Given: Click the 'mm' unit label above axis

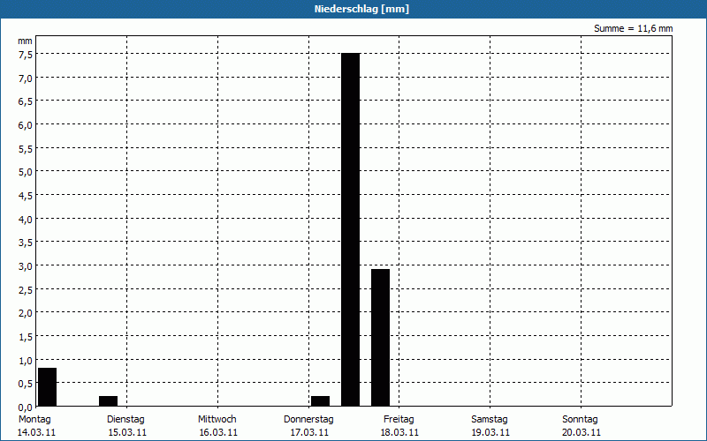Looking at the screenshot, I should (26, 41).
